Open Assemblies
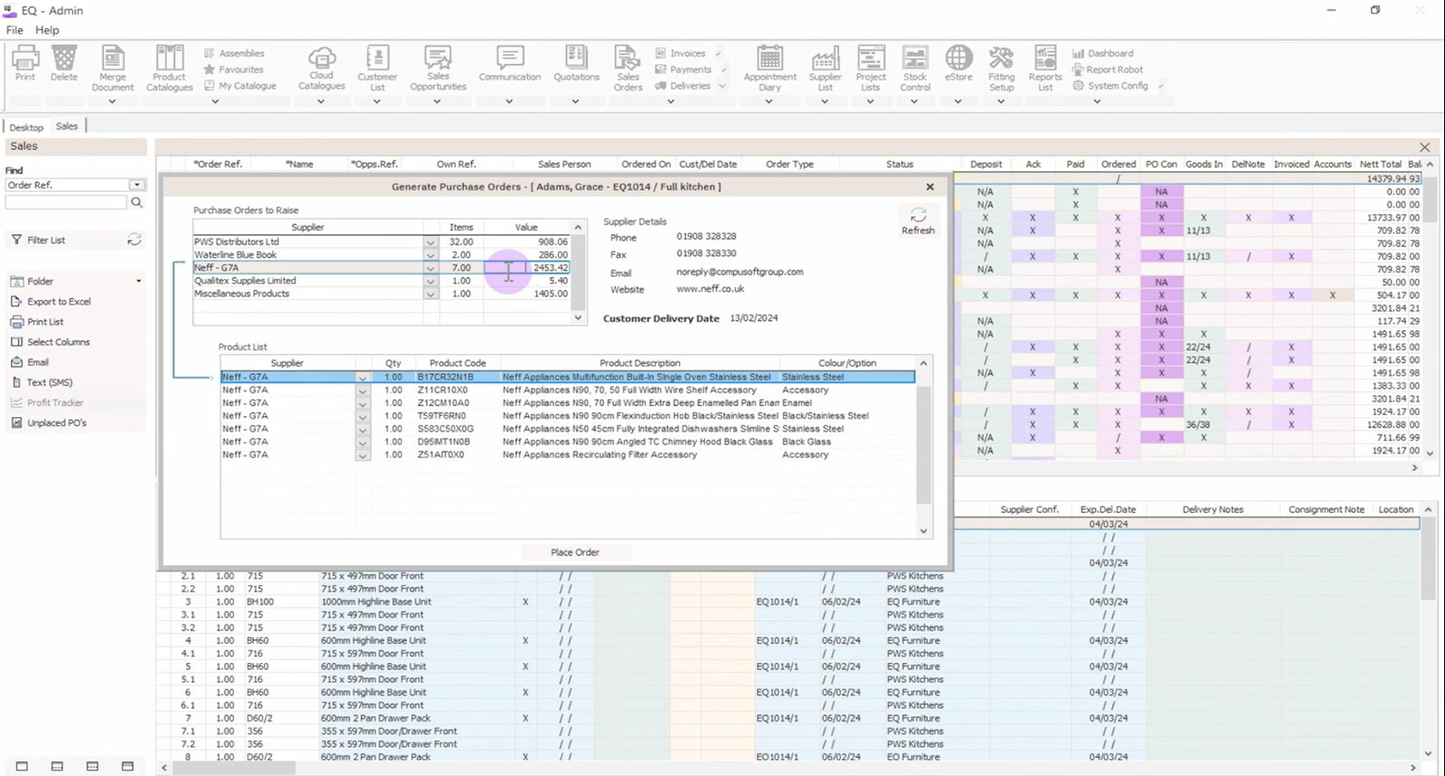The height and width of the screenshot is (776, 1445). click(x=234, y=53)
